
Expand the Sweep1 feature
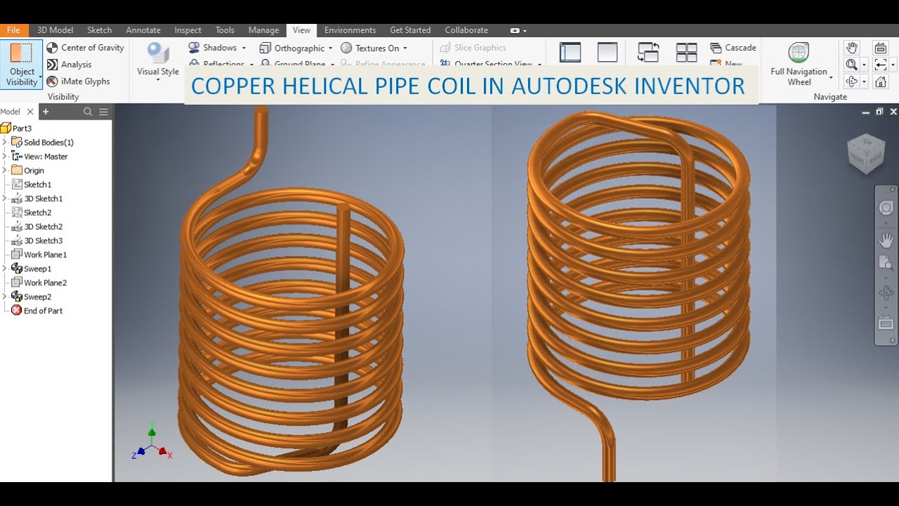[x=4, y=268]
